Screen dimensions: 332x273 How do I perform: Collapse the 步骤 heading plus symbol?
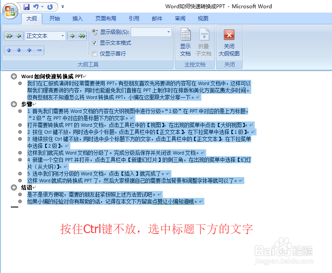coord(14,104)
